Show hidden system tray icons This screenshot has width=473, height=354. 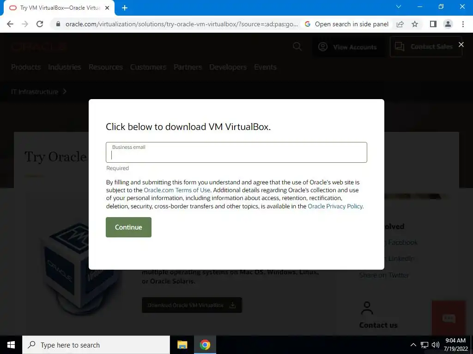point(413,345)
